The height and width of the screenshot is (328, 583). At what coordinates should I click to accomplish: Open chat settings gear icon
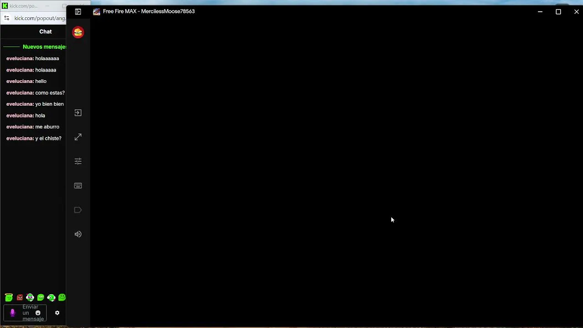coord(57,313)
